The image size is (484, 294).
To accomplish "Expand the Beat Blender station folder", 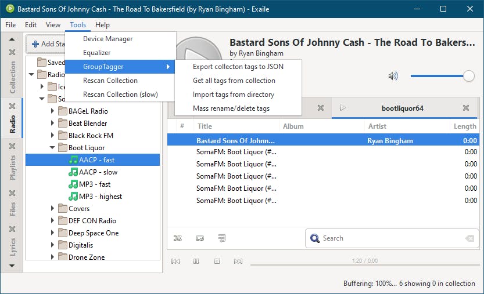I will coord(53,124).
